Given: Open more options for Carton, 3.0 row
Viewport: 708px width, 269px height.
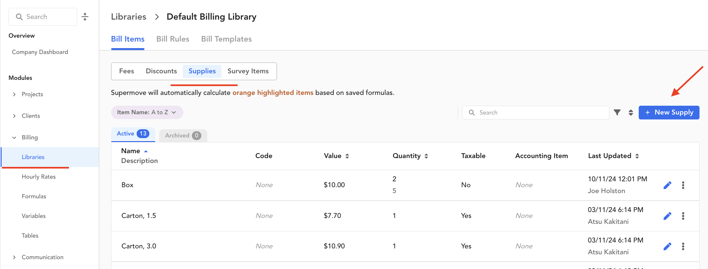Looking at the screenshot, I should 683,246.
